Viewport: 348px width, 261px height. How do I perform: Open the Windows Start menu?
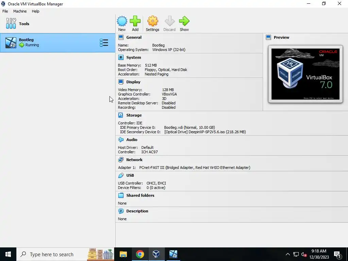click(x=8, y=254)
